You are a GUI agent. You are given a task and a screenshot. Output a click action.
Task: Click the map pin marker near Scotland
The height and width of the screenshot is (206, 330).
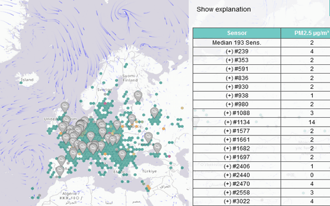[65, 107]
